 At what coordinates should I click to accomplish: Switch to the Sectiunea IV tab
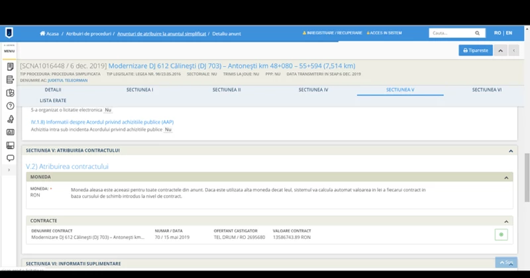[x=313, y=89]
